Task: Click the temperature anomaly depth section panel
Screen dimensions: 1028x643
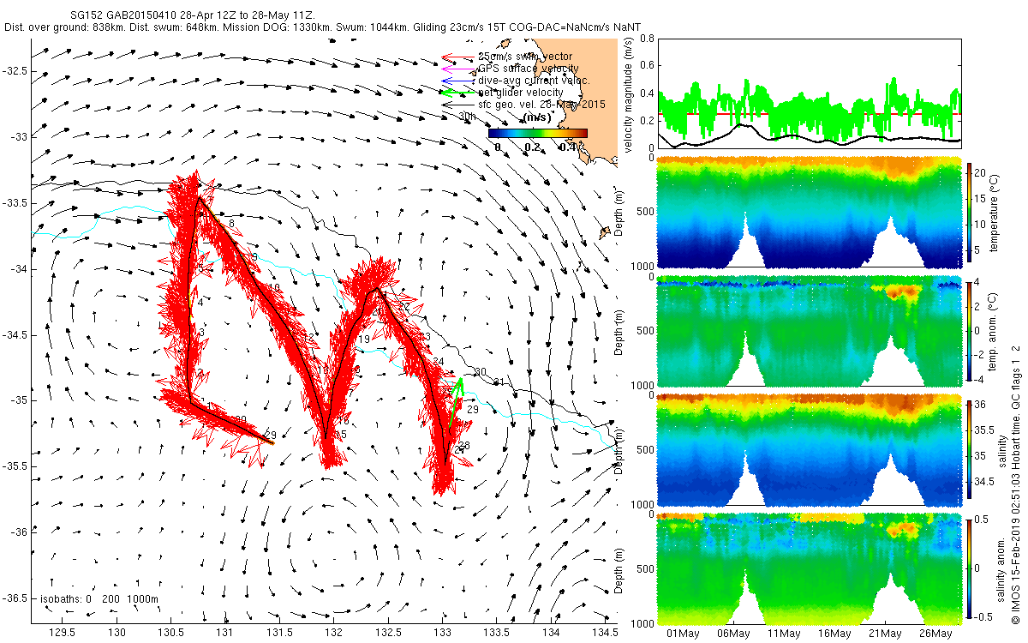Action: coord(809,332)
